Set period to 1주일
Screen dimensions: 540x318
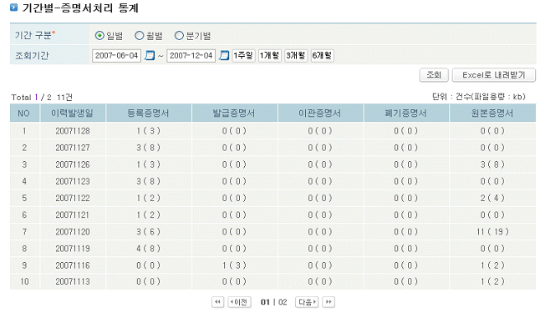tap(243, 56)
